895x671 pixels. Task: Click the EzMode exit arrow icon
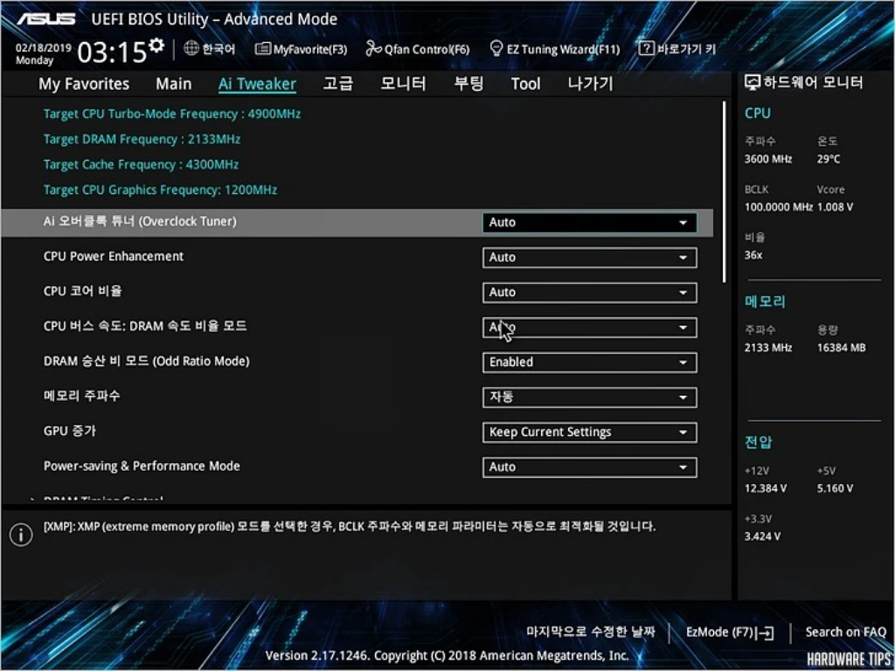(x=764, y=633)
